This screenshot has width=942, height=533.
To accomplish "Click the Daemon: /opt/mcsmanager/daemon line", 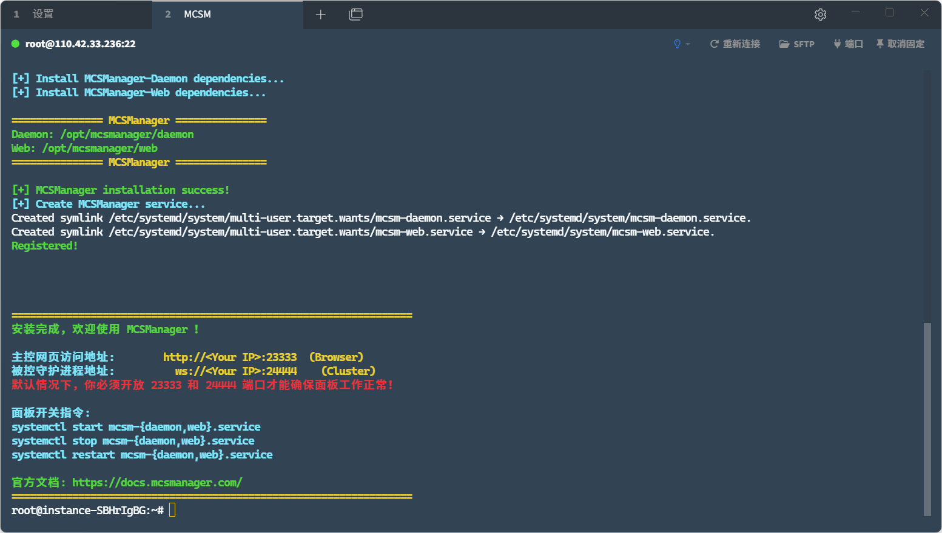I will pyautogui.click(x=103, y=134).
